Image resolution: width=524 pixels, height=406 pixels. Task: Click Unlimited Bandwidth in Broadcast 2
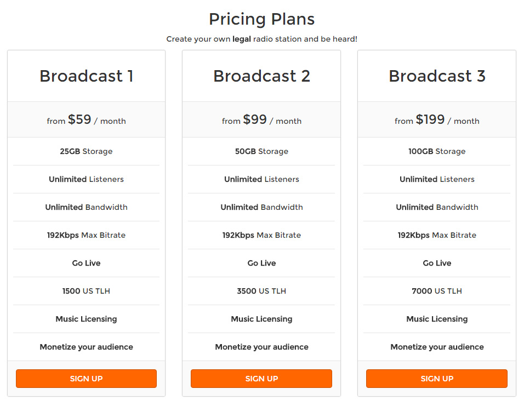(261, 207)
